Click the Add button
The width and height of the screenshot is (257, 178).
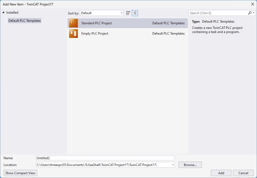click(221, 173)
